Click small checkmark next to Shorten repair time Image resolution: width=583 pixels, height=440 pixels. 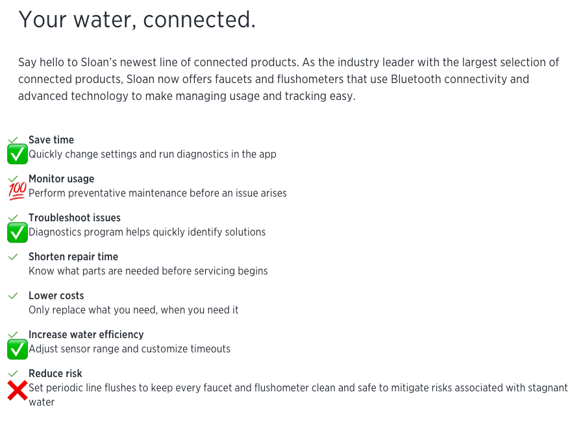[13, 257]
